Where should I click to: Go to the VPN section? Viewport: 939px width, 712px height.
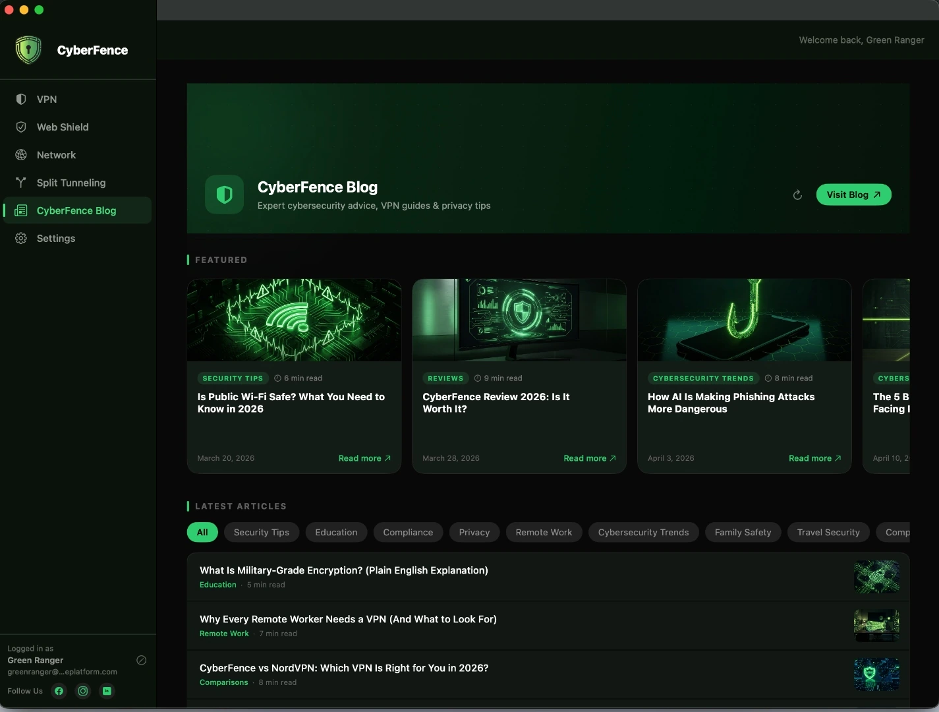(x=78, y=99)
